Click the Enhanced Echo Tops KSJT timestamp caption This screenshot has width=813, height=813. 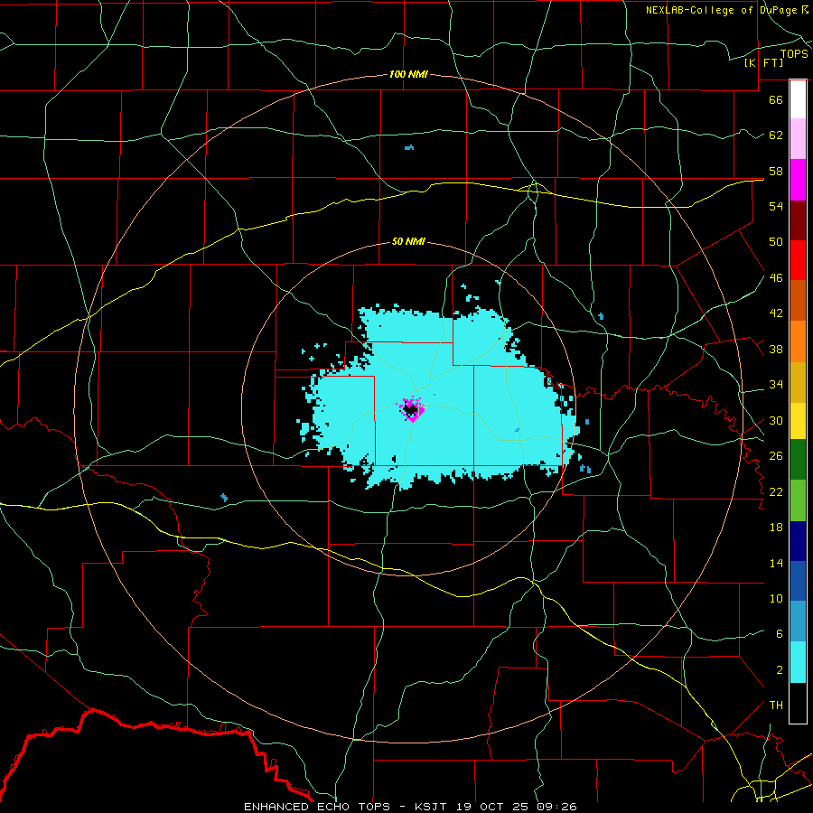410,807
